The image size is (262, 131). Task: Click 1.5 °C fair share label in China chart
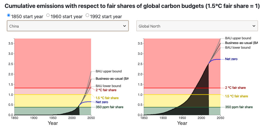coord(107,98)
